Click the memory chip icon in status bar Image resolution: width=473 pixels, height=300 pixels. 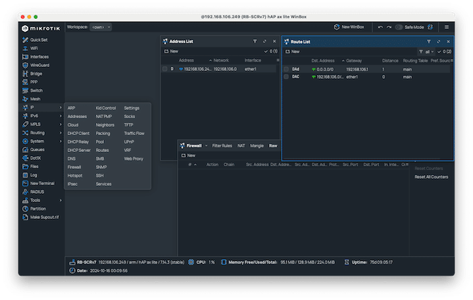point(224,262)
